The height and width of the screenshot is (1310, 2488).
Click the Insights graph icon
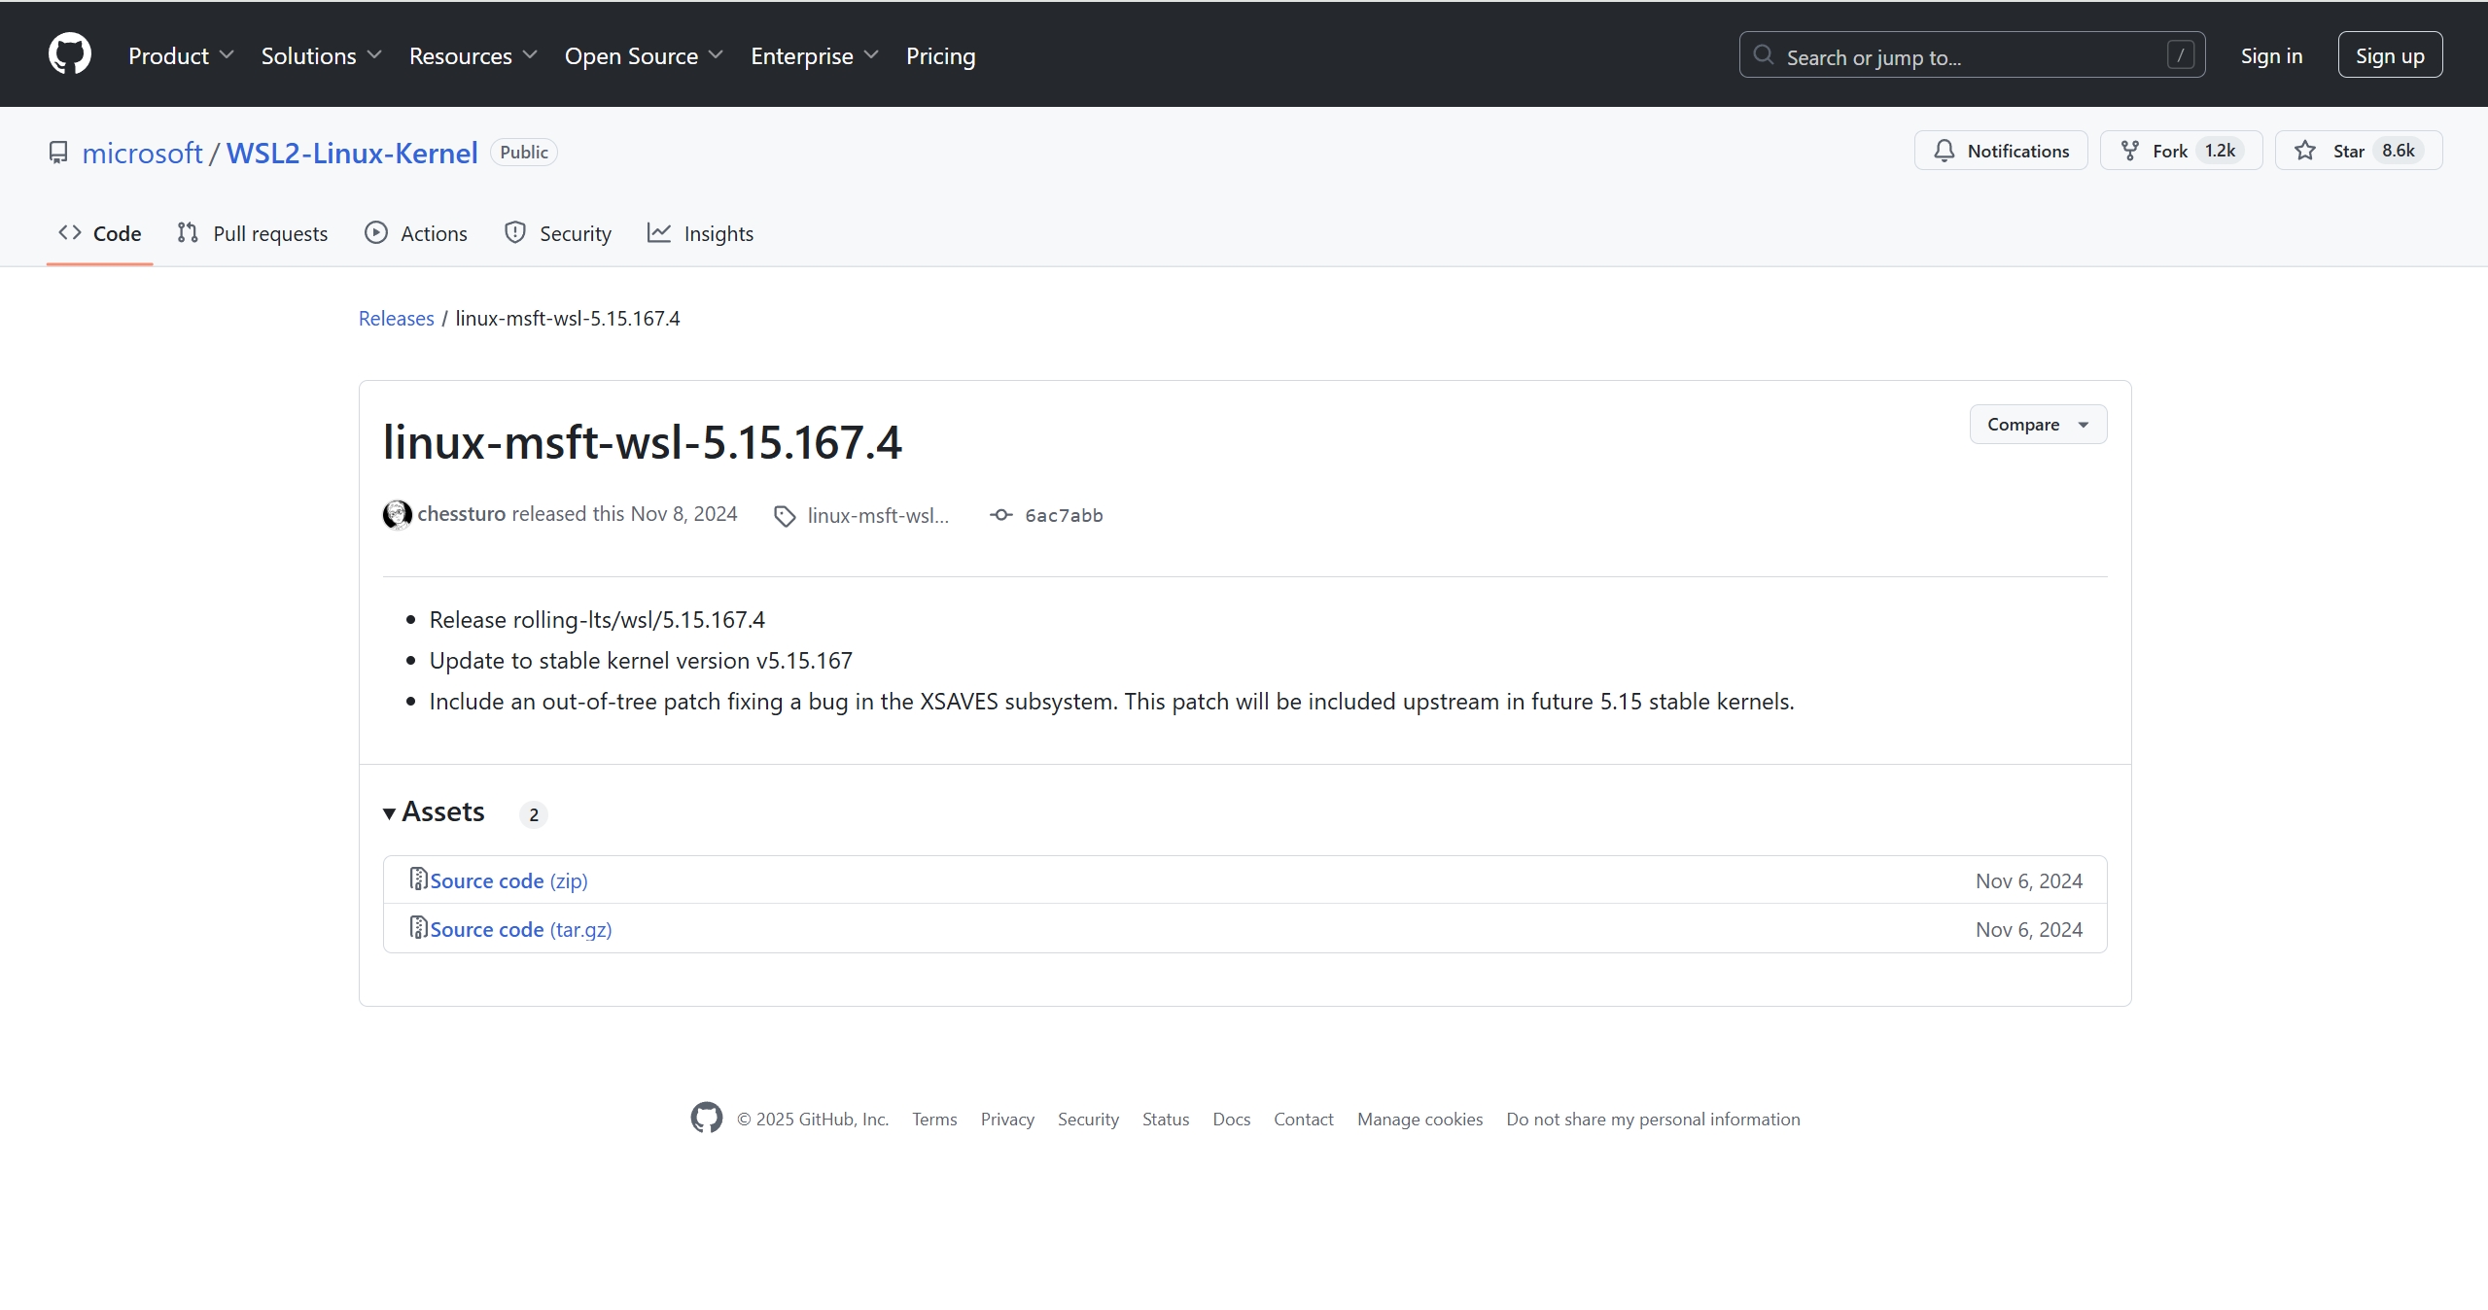[659, 232]
